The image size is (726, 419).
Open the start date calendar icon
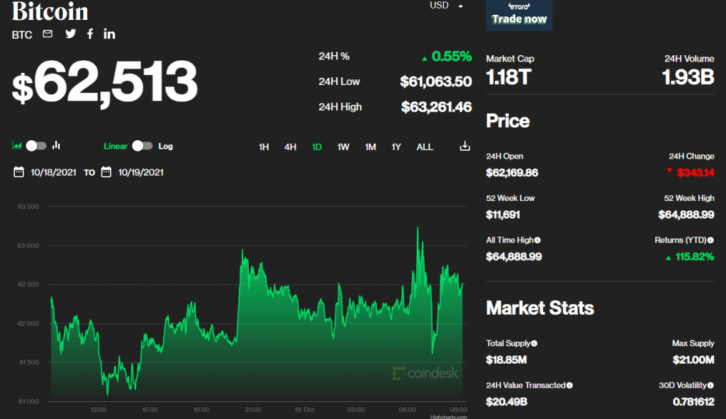(18, 172)
